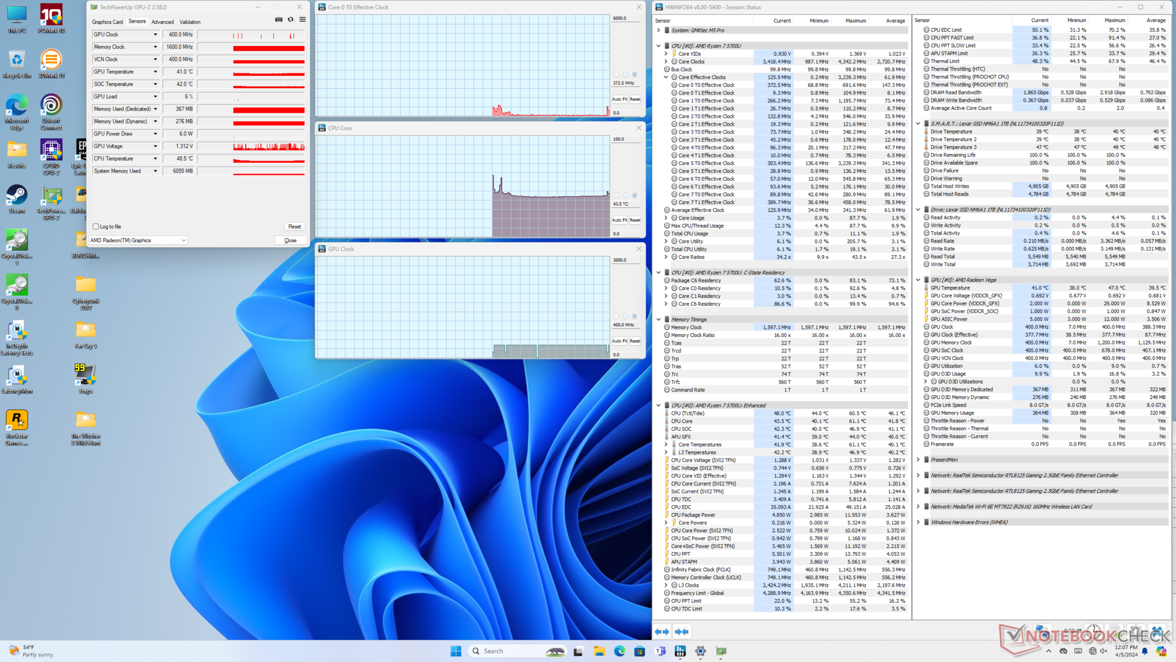Collapse the Core Effective Clocks tree node
Screen dimensions: 1176x662
[666, 77]
